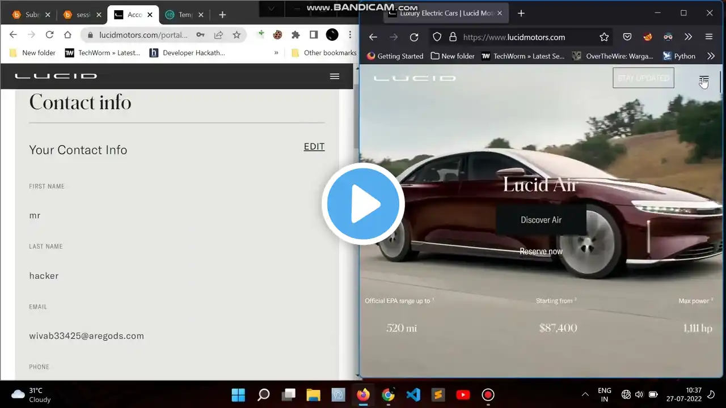Screen dimensions: 726x408
Task: Open the Firefox Pocket save icon
Action: [x=627, y=37]
